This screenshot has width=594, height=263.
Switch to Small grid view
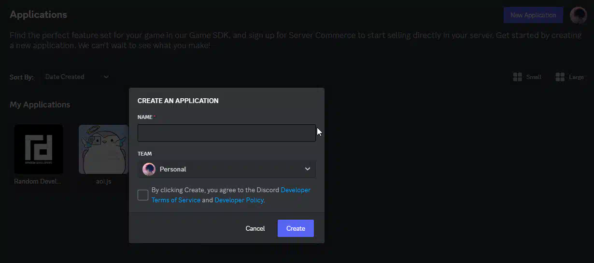pos(527,77)
